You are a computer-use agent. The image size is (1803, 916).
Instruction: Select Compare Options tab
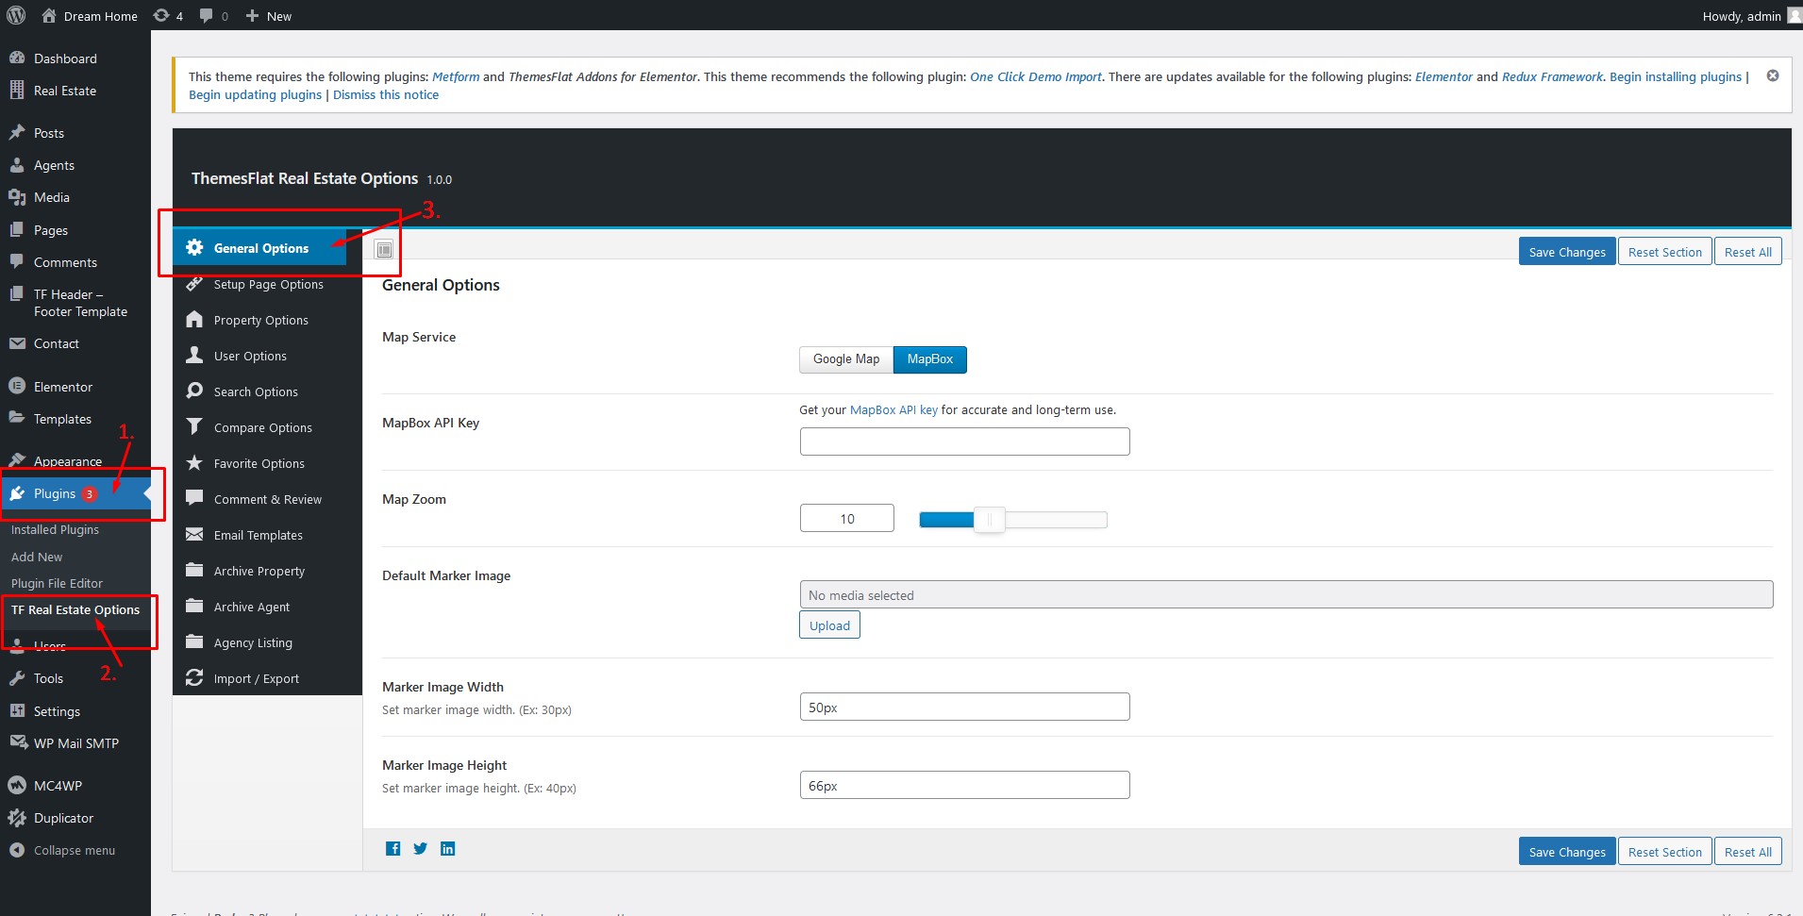267,427
